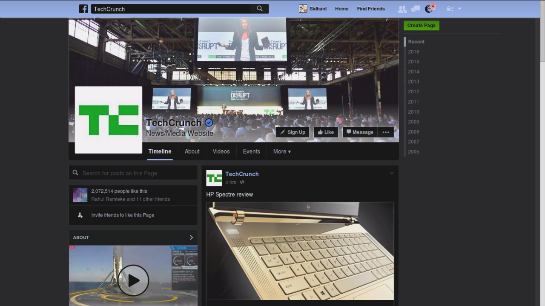Open the Messages icon
This screenshot has height=306, width=545.
pos(415,9)
